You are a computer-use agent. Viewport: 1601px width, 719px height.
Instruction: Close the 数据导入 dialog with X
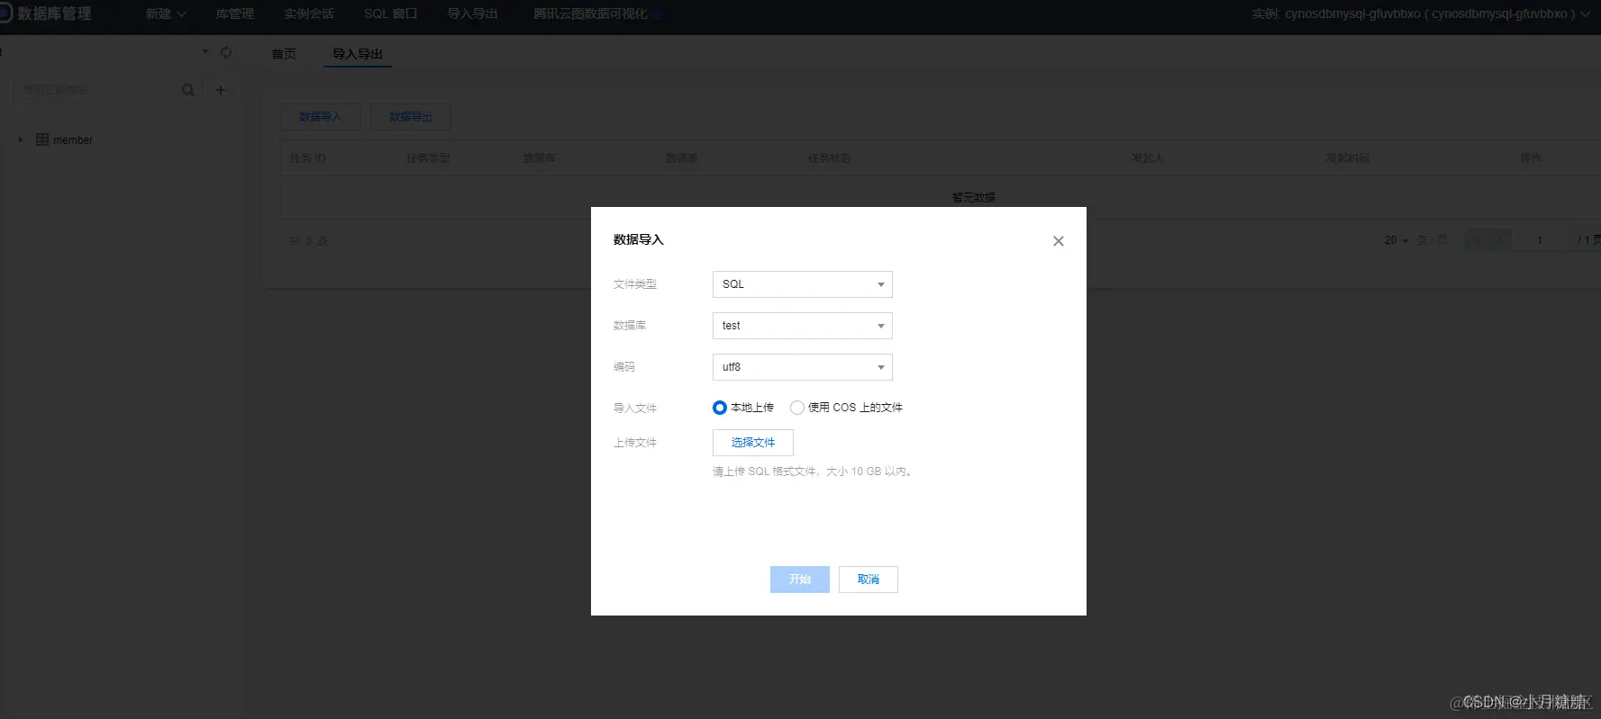(1059, 241)
